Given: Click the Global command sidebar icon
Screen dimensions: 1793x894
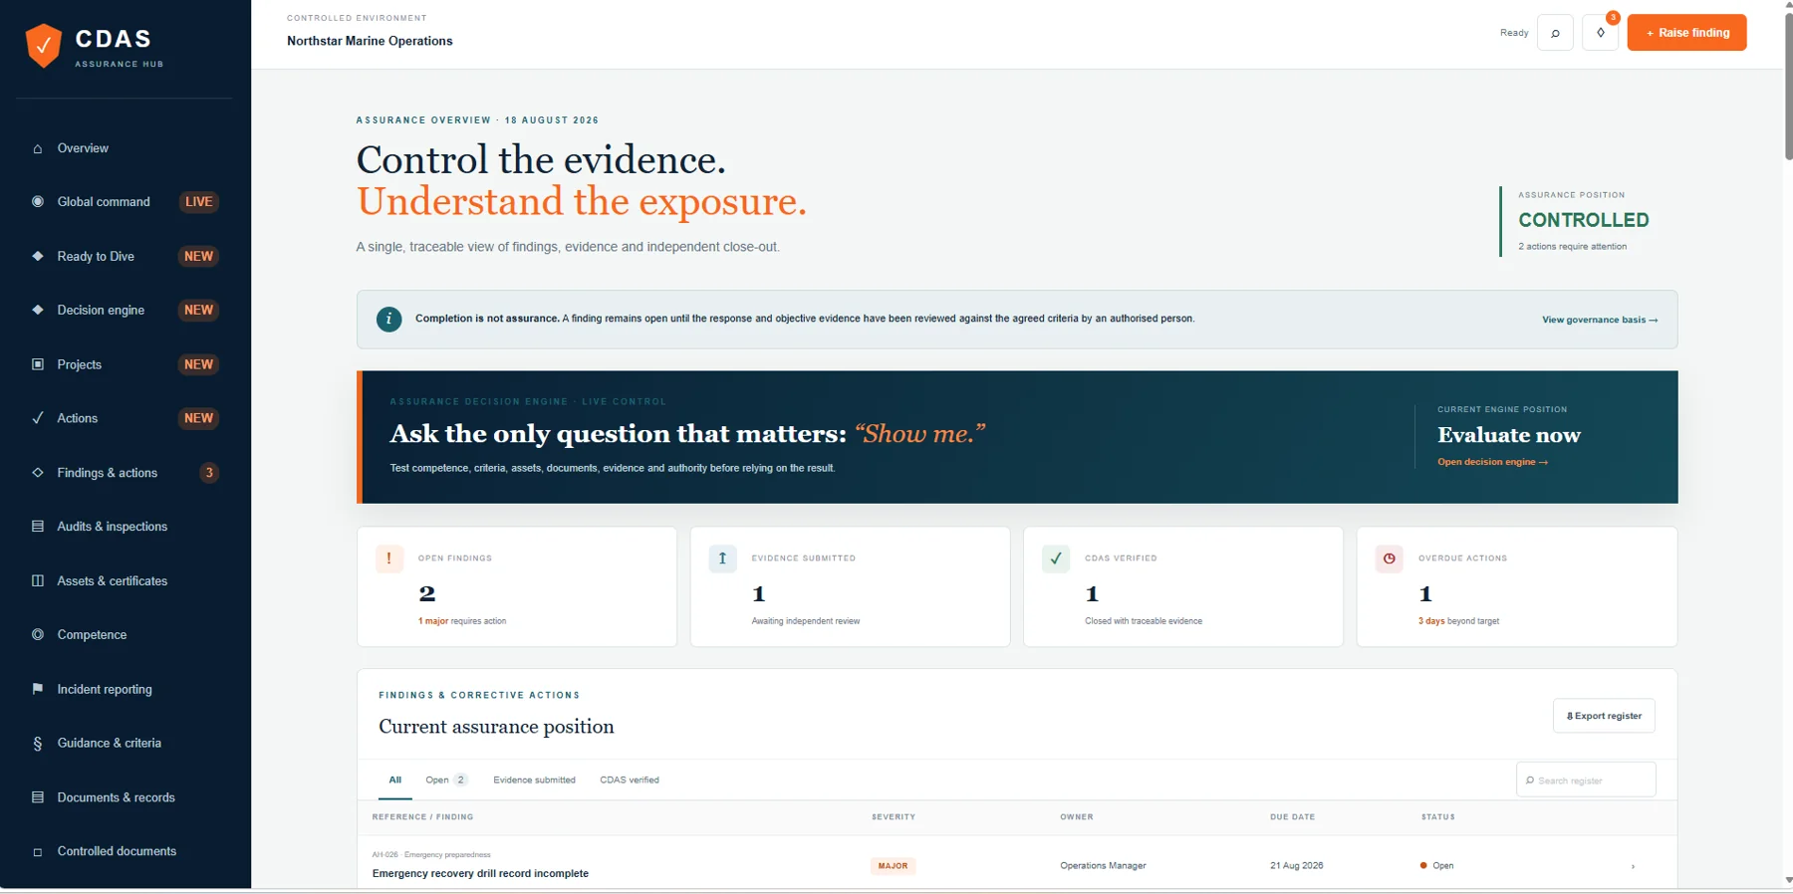Looking at the screenshot, I should coord(38,201).
